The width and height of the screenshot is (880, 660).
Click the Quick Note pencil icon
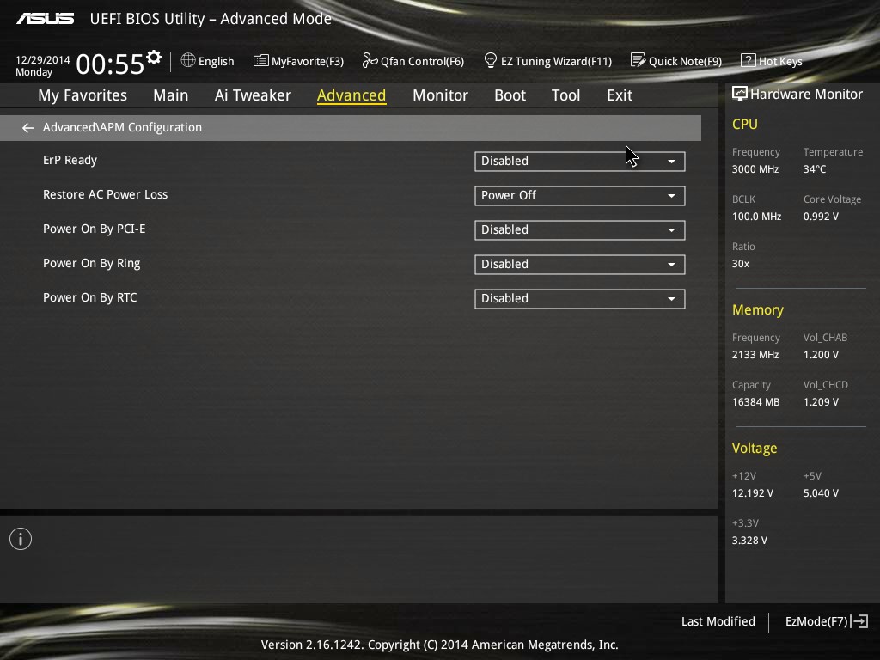pos(639,60)
